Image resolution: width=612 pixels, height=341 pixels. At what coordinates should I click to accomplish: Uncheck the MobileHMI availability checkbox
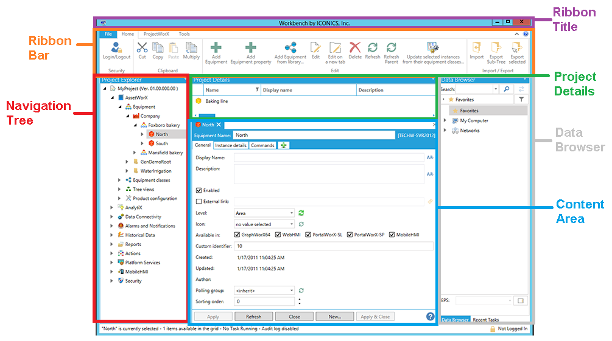click(392, 235)
